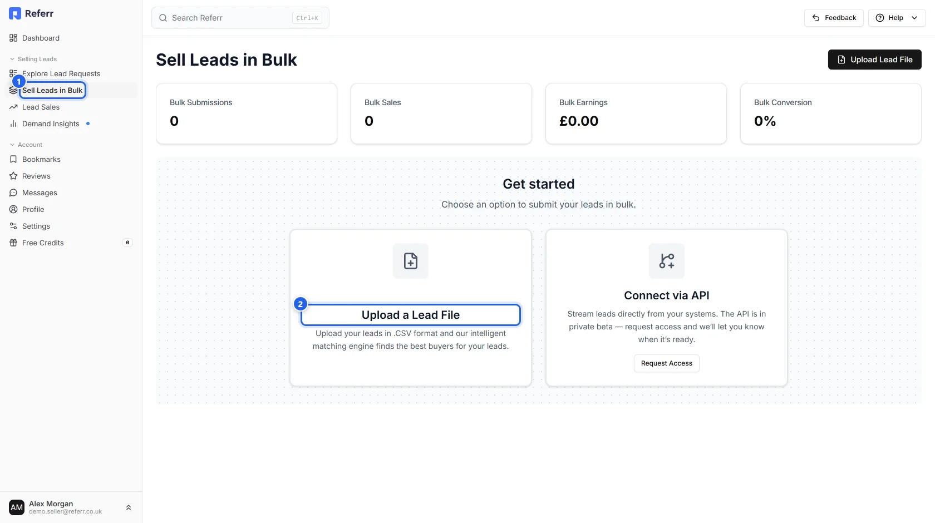The height and width of the screenshot is (523, 935).
Task: Click the file plus icon in upload card
Action: point(411,261)
